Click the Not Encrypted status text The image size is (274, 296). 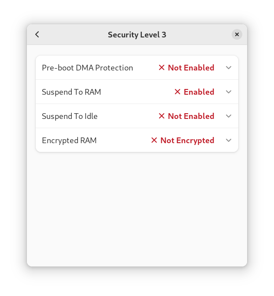(187, 141)
